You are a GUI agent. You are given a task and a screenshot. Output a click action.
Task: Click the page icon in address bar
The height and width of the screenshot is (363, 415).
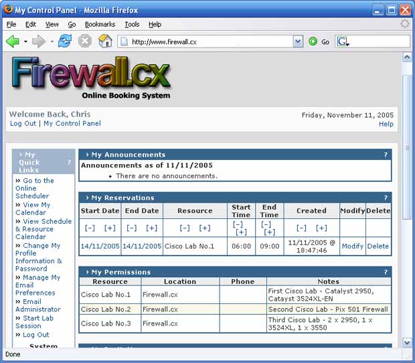click(124, 42)
